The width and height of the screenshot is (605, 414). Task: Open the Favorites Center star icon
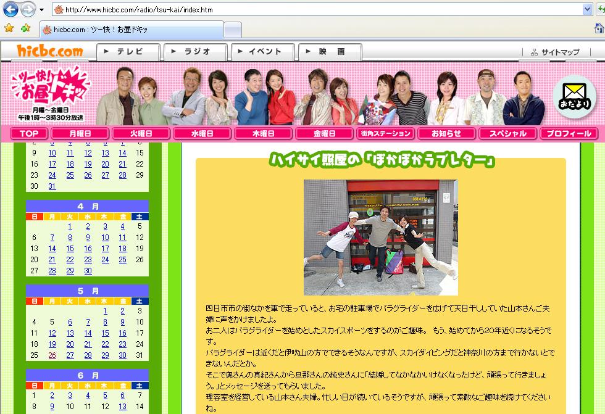pyautogui.click(x=9, y=28)
